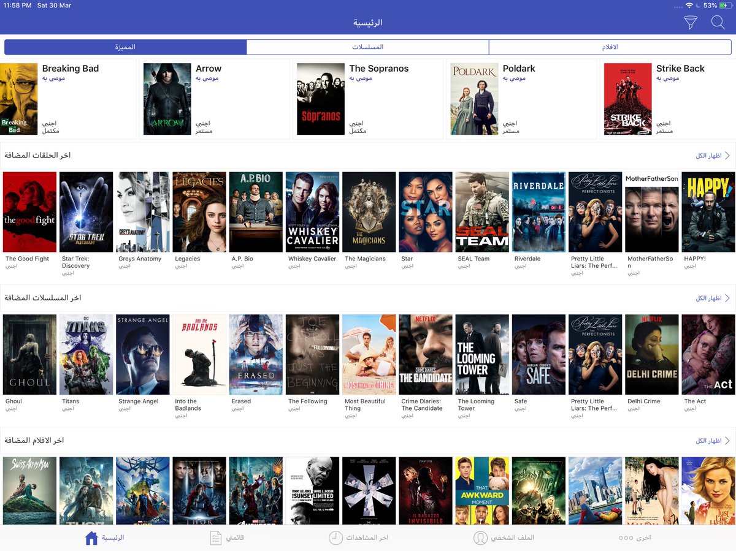
Task: Show all latest added series
Action: (x=713, y=298)
